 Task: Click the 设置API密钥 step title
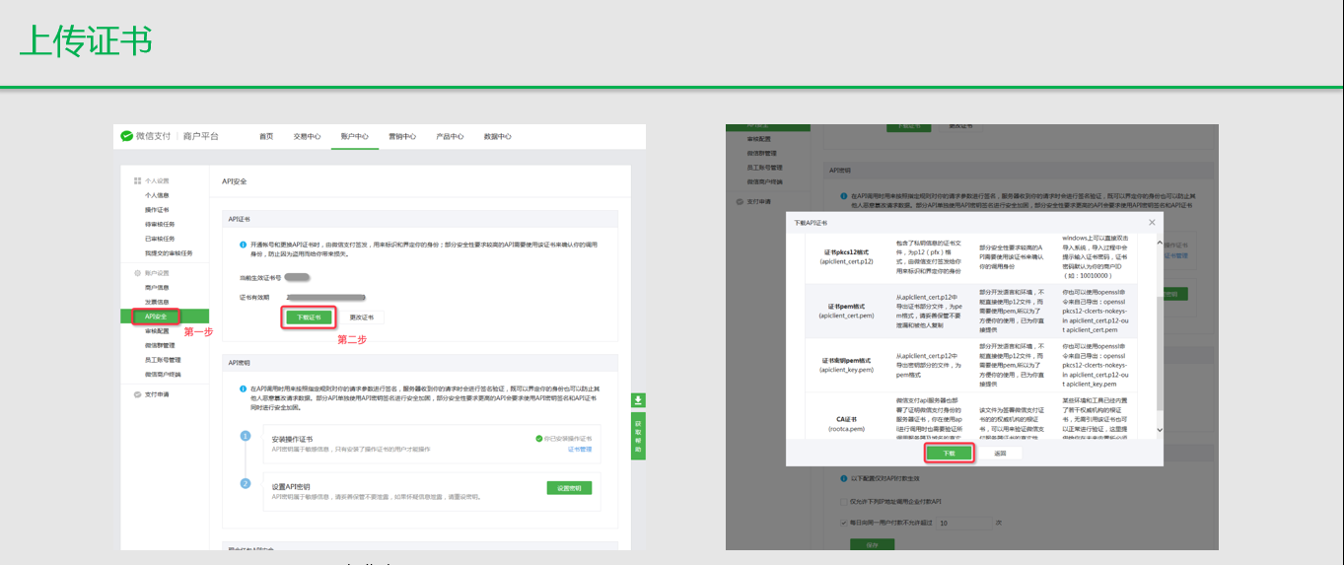tap(291, 485)
